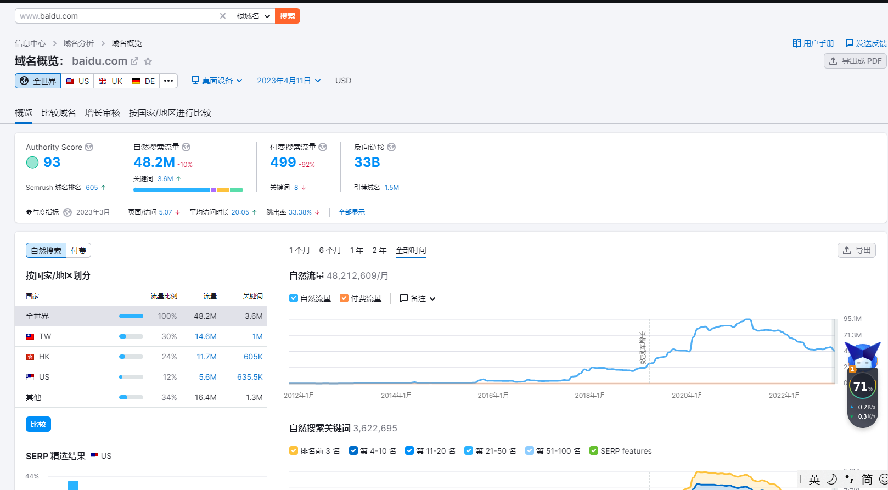Click globe icon next to 自然搜索流量

tap(186, 147)
